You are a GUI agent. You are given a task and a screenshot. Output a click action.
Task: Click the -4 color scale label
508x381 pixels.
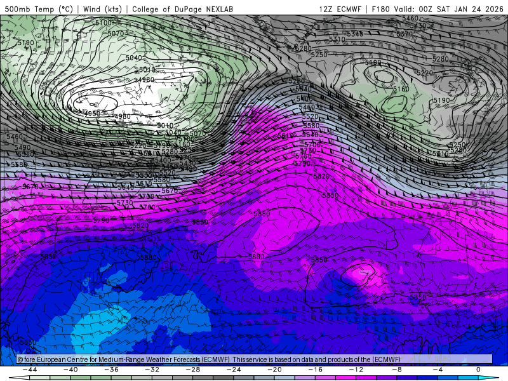[438, 370]
